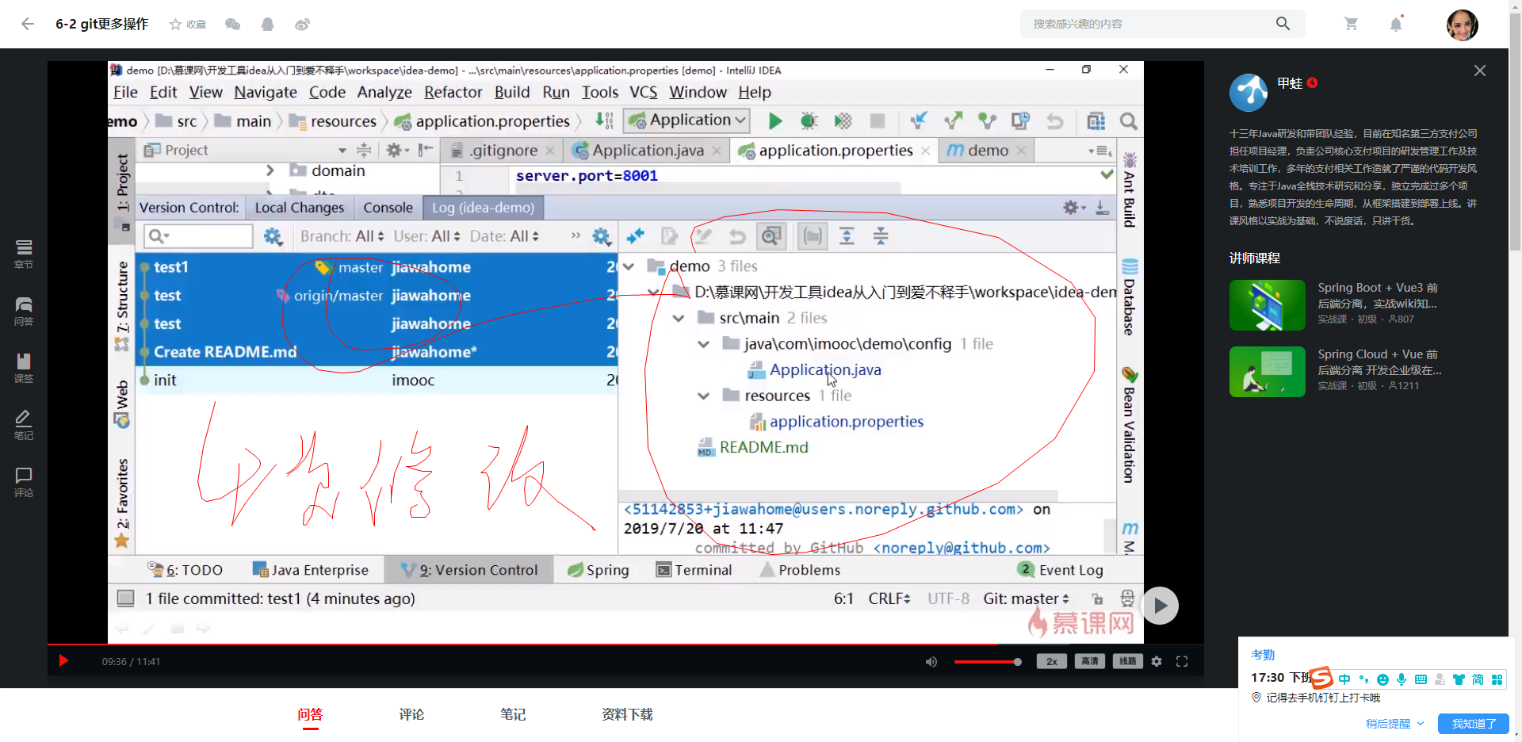Open the Date: All filter dropdown
The image size is (1522, 742).
tap(504, 236)
